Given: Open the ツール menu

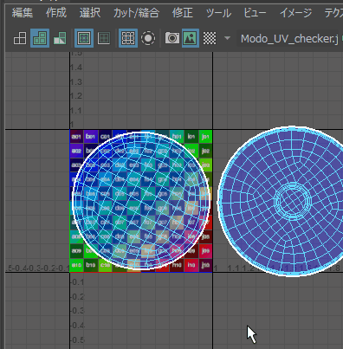Looking at the screenshot, I should 218,13.
